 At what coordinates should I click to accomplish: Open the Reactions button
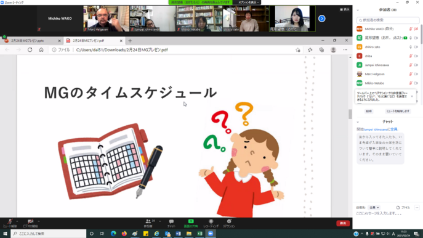click(229, 223)
